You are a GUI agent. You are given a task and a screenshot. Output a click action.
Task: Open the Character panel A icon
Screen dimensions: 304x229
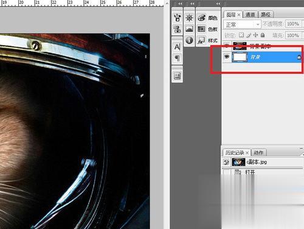(x=177, y=47)
